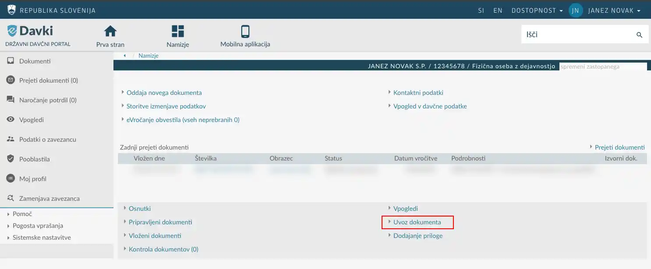Go to the Prva stran tab
Viewport: 651px width, 269px height.
tap(110, 35)
